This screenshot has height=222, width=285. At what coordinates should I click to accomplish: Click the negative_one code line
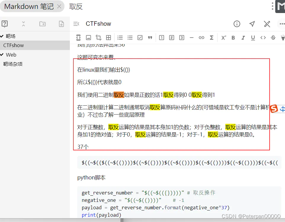coord(133,200)
